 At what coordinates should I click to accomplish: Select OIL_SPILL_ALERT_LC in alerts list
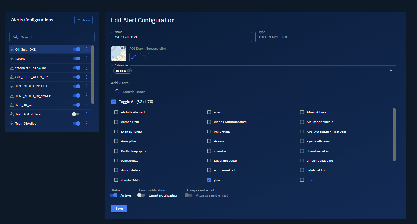point(32,77)
